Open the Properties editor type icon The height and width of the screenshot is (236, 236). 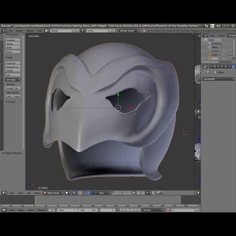205,66
